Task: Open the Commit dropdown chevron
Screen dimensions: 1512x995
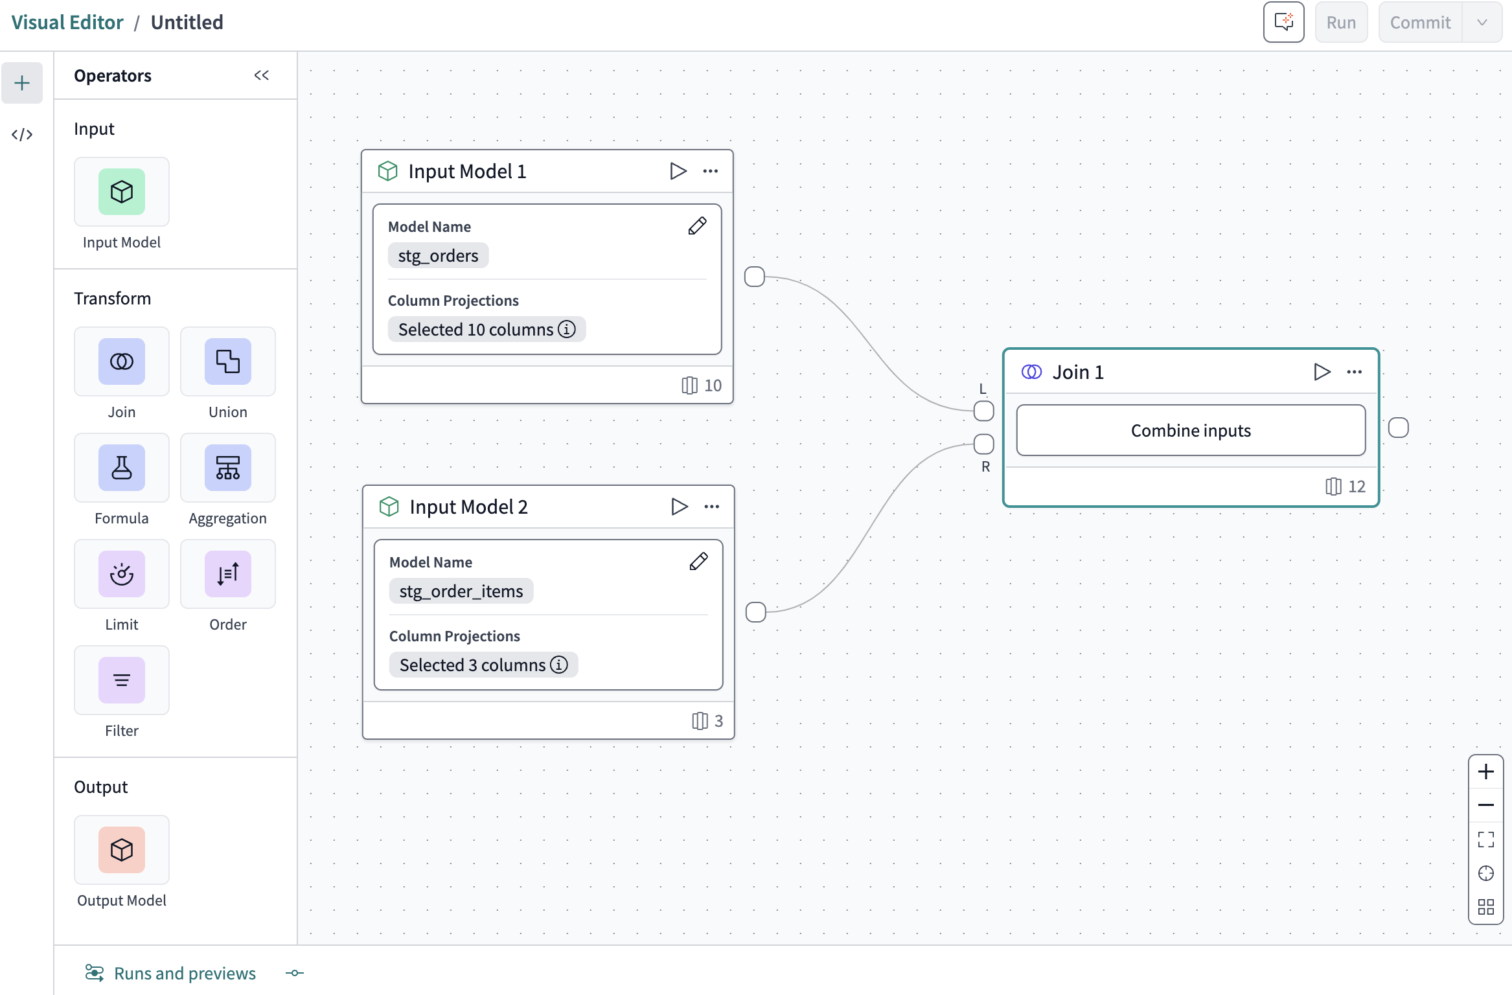Action: (1482, 21)
